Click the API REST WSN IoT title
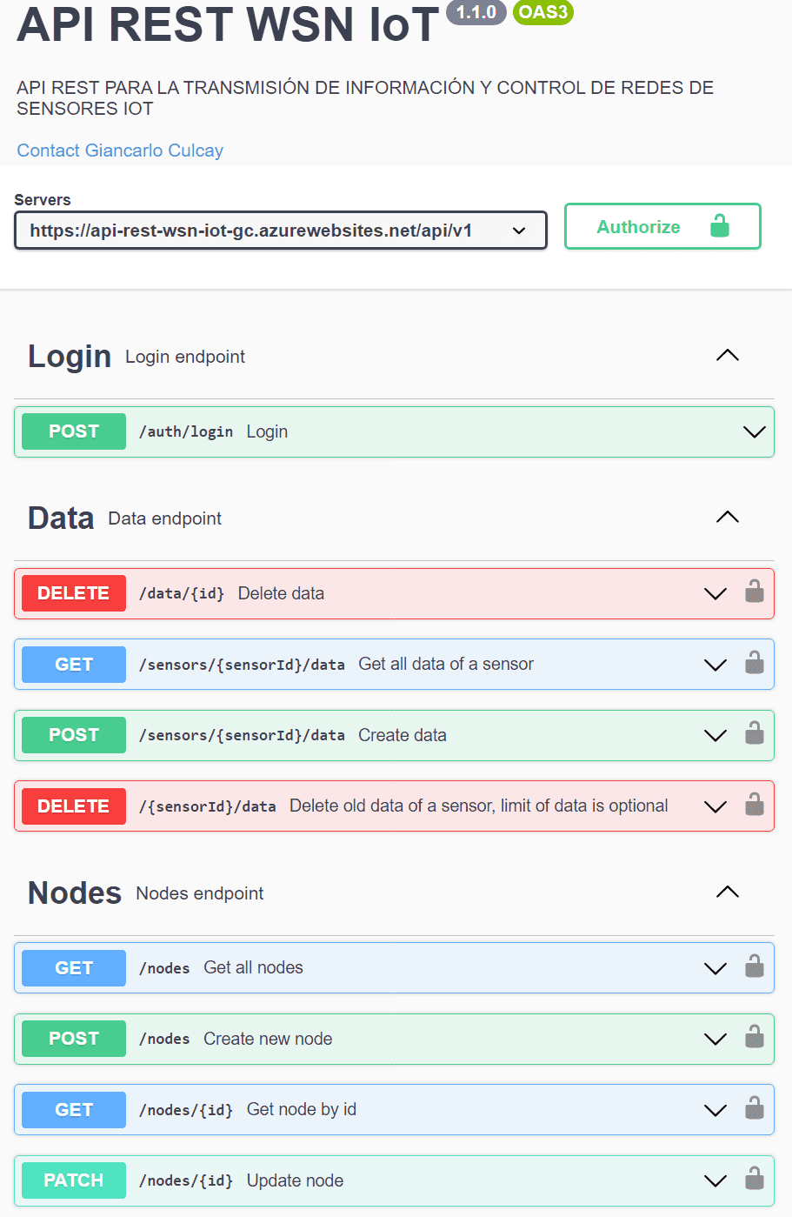Screen dimensions: 792x1217 [x=228, y=24]
